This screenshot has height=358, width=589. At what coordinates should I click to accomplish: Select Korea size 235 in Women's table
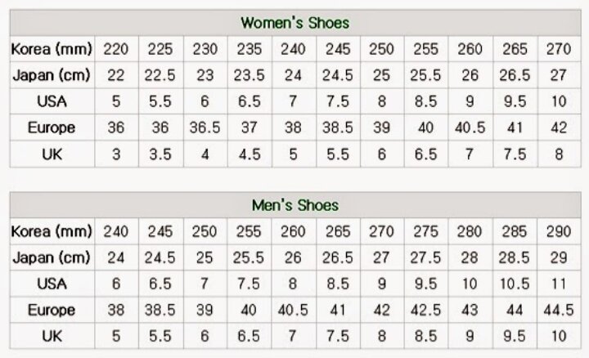coord(249,48)
